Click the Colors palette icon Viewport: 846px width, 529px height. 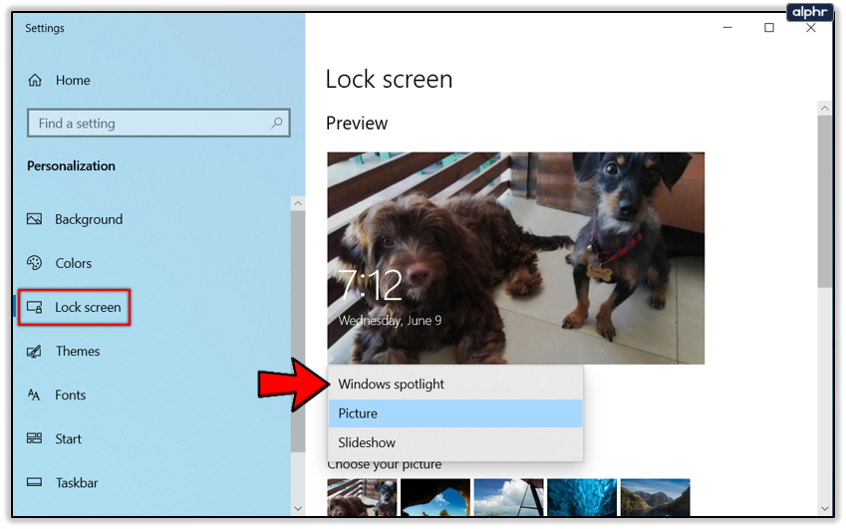(x=35, y=263)
